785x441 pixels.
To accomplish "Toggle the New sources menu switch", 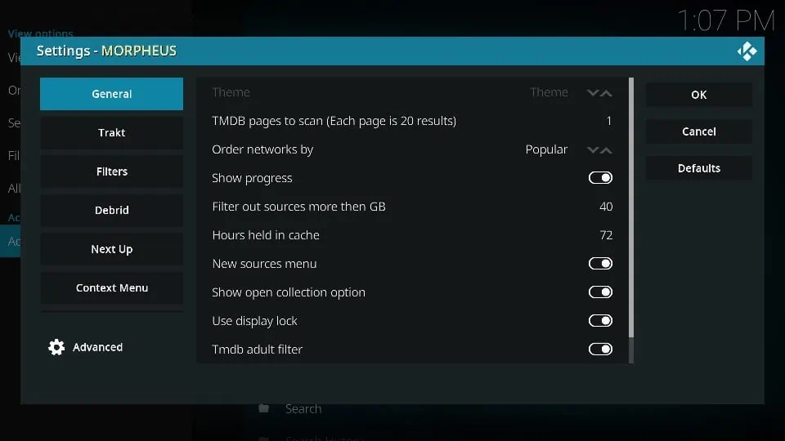I will tap(600, 264).
